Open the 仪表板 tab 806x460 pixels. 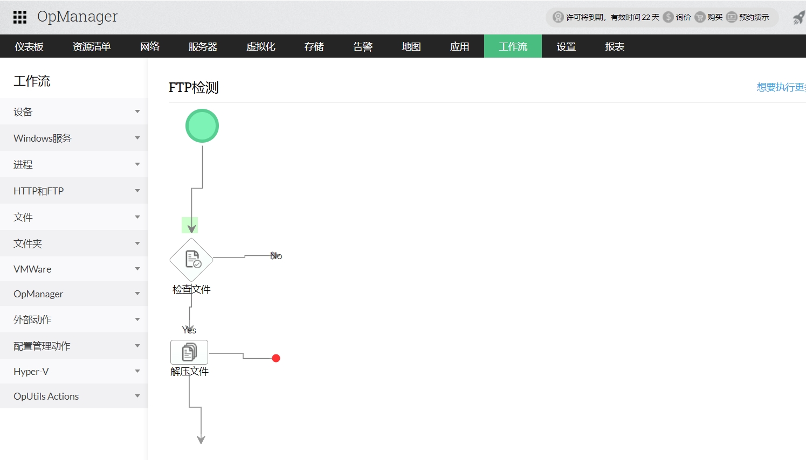click(29, 46)
